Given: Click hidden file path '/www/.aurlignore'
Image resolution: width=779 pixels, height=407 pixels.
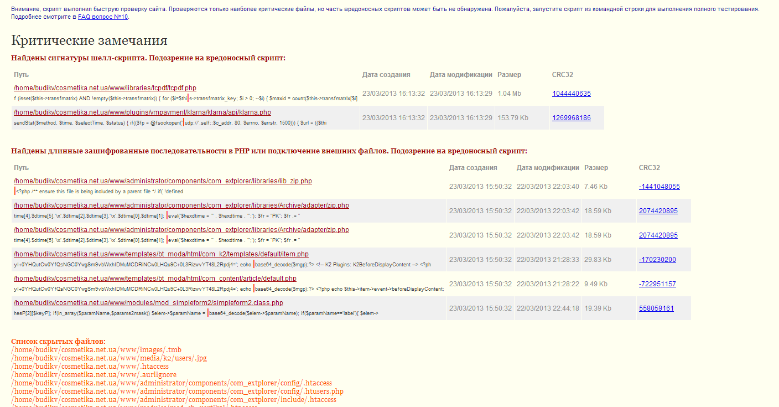Looking at the screenshot, I should tap(93, 375).
